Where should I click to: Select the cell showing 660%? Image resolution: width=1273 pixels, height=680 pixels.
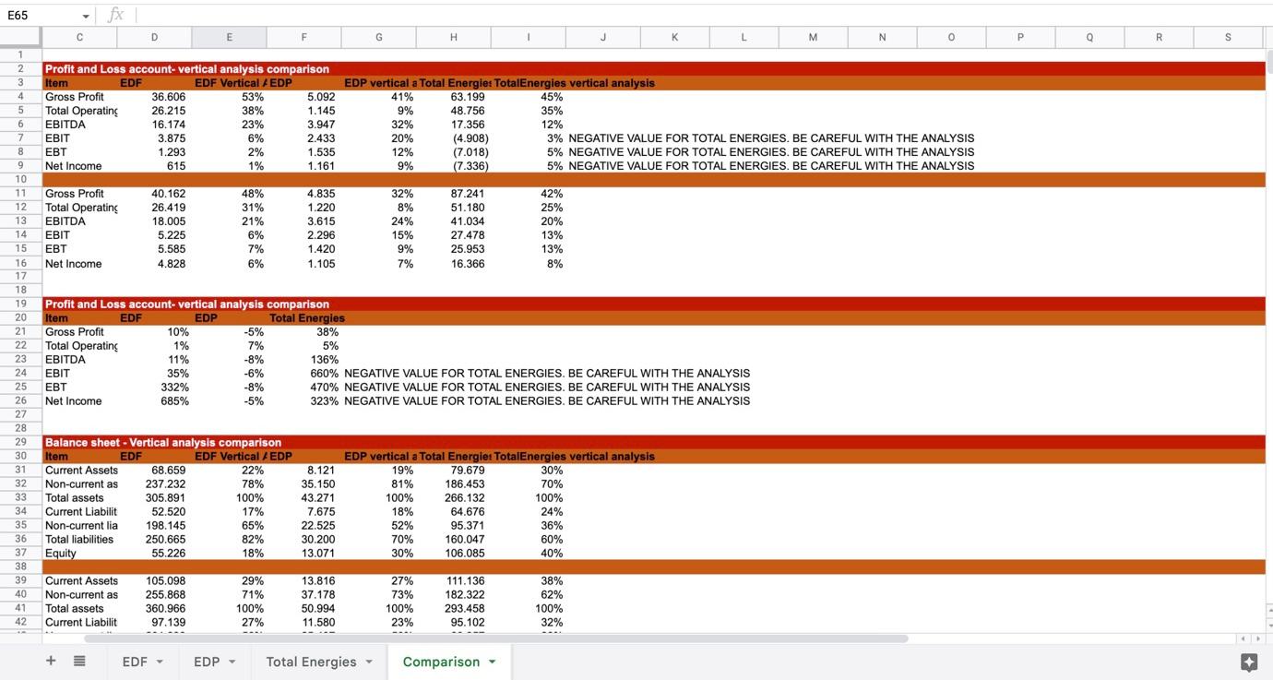click(x=303, y=374)
